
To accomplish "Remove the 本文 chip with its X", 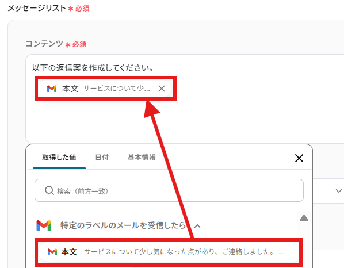I will (x=162, y=89).
